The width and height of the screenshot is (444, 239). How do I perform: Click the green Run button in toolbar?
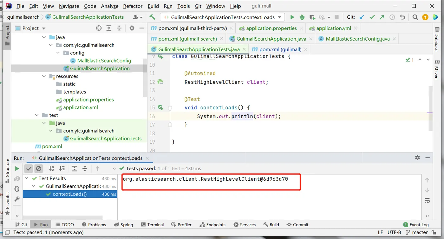pos(292,17)
